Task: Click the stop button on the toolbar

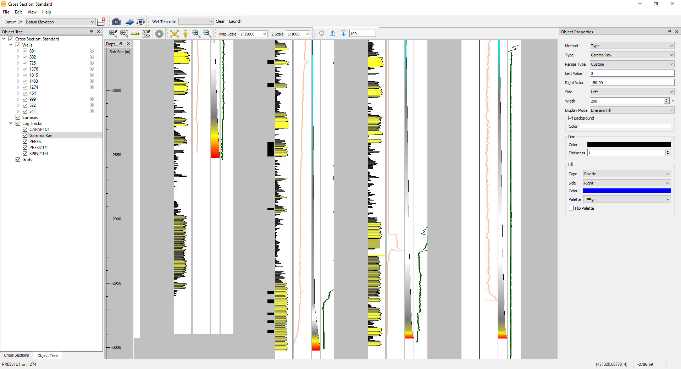Action: pos(159,34)
